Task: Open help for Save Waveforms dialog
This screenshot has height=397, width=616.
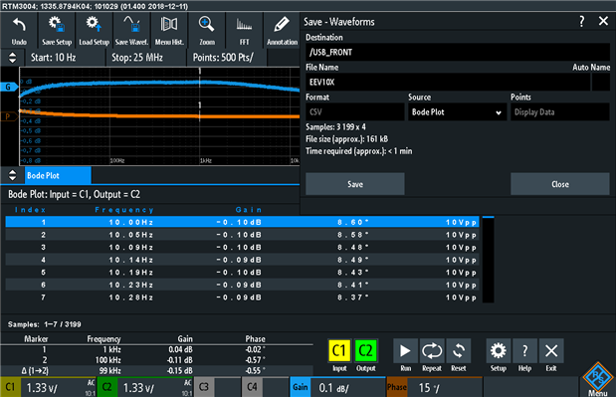Action: tap(582, 21)
